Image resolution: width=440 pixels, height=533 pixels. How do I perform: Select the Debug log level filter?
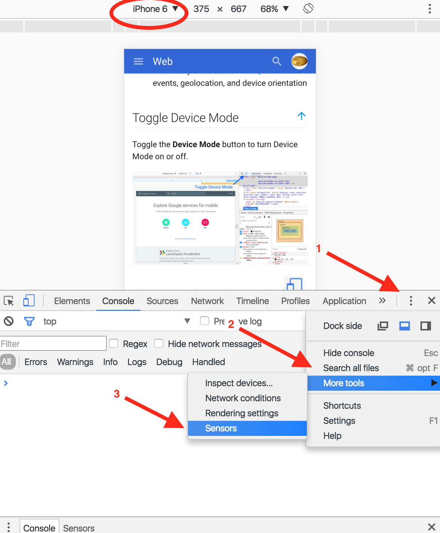pyautogui.click(x=169, y=362)
